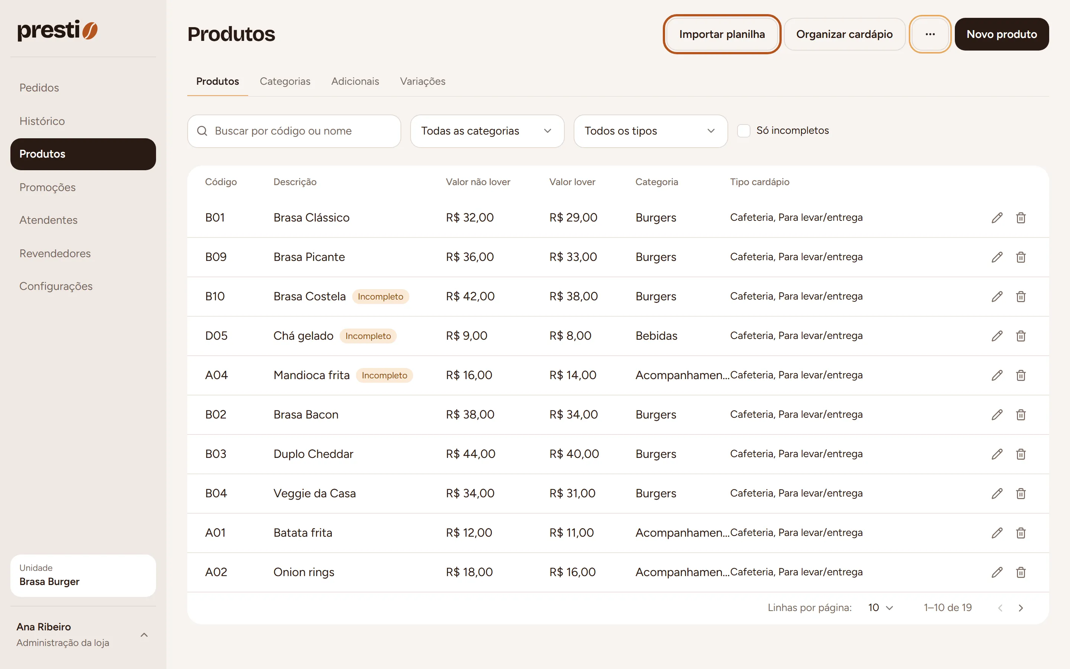The height and width of the screenshot is (669, 1070).
Task: Open the more options ellipsis button
Action: 930,34
